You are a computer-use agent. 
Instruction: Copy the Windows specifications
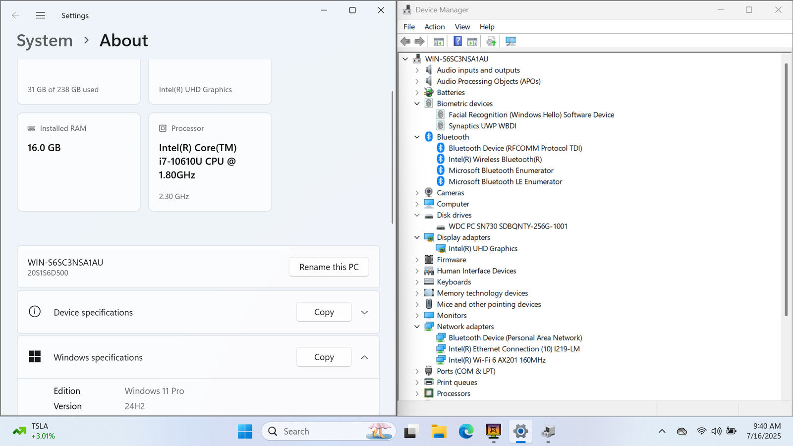click(324, 357)
